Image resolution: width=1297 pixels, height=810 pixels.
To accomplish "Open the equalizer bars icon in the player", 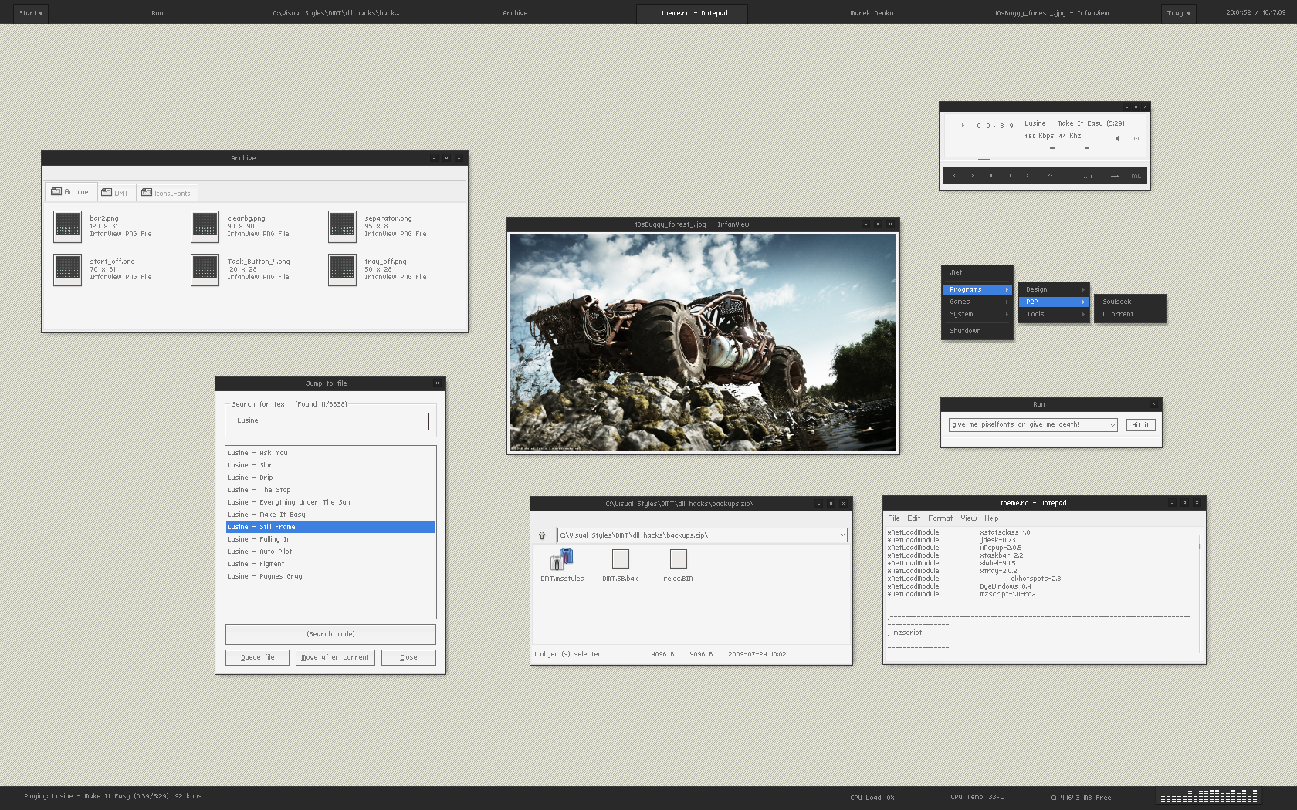I will [x=1087, y=177].
